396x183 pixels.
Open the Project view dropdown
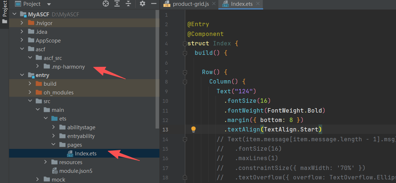pyautogui.click(x=49, y=4)
